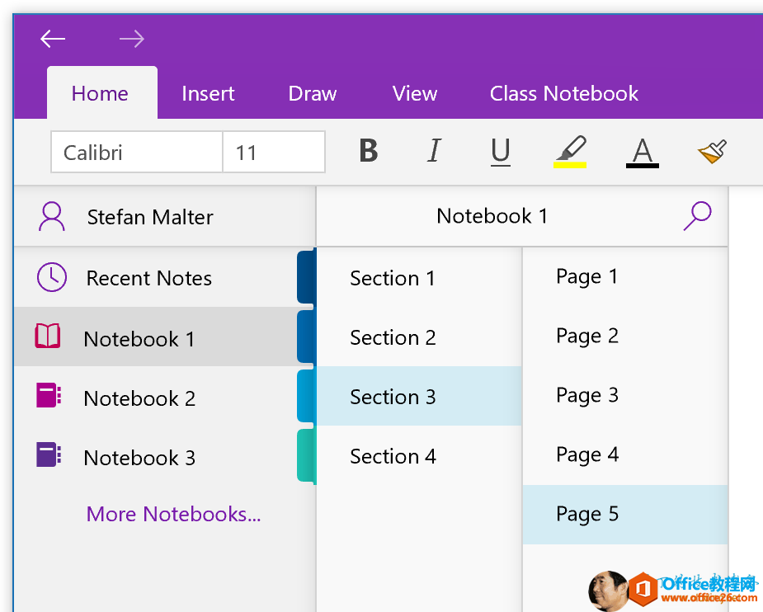The width and height of the screenshot is (763, 612).
Task: Apply bold formatting
Action: (368, 152)
